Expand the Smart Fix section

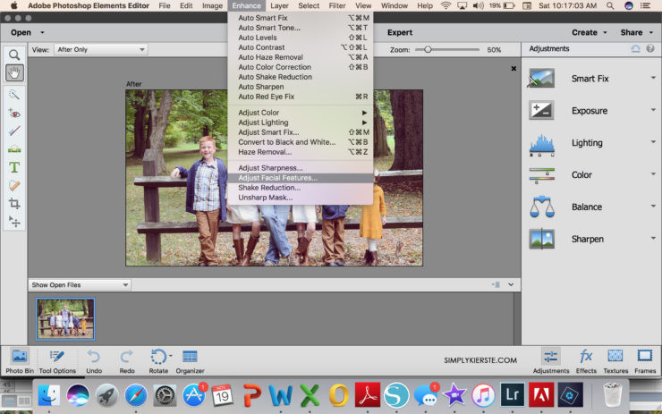pyautogui.click(x=653, y=78)
